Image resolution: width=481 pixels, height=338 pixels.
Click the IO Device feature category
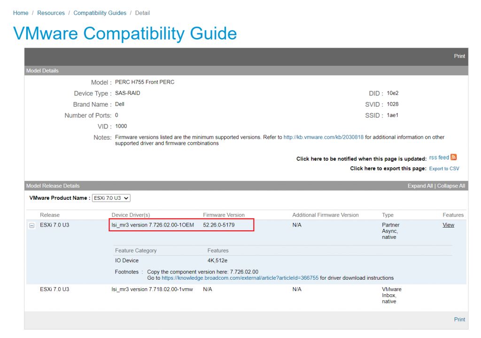tap(127, 260)
